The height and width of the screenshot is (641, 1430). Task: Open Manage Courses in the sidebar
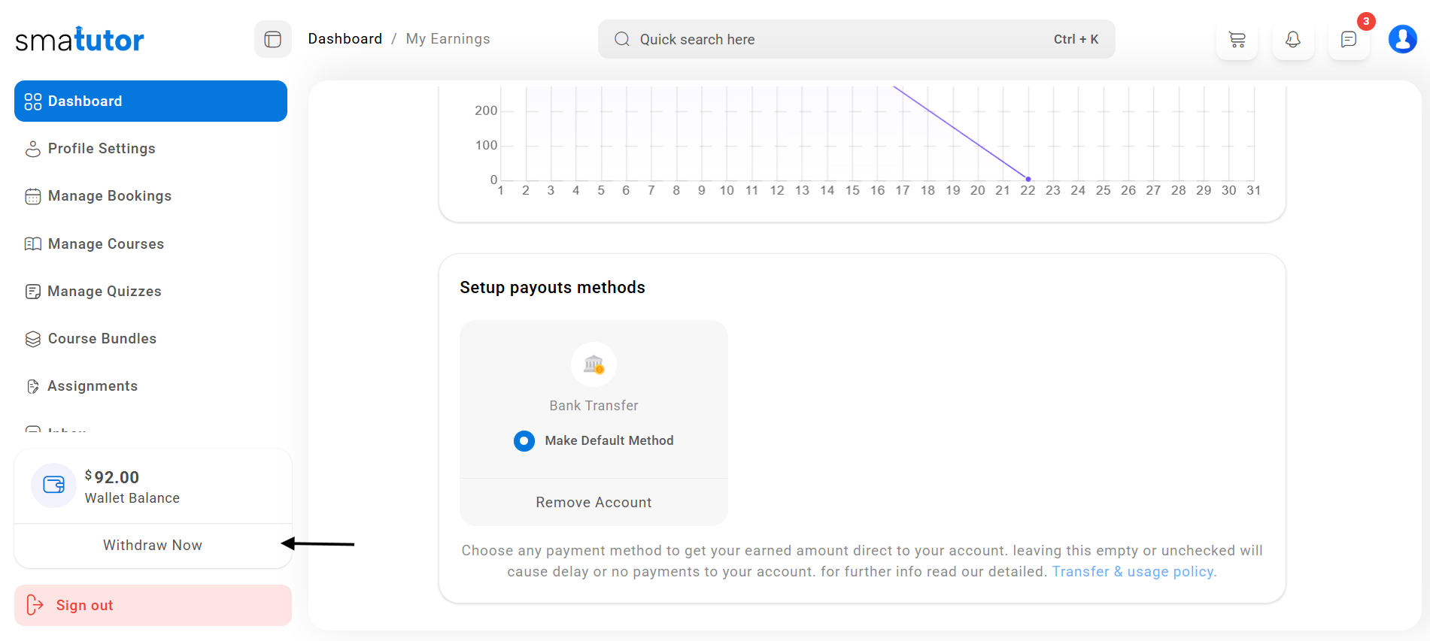click(106, 244)
